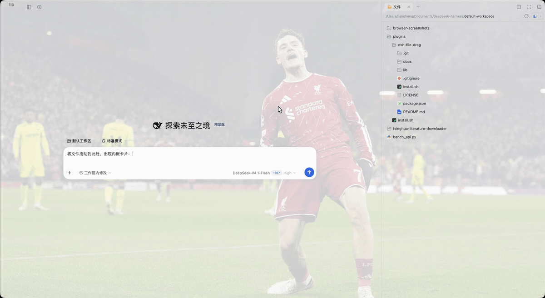Click the folder icon beside 默认工作区
545x298 pixels.
coord(69,141)
